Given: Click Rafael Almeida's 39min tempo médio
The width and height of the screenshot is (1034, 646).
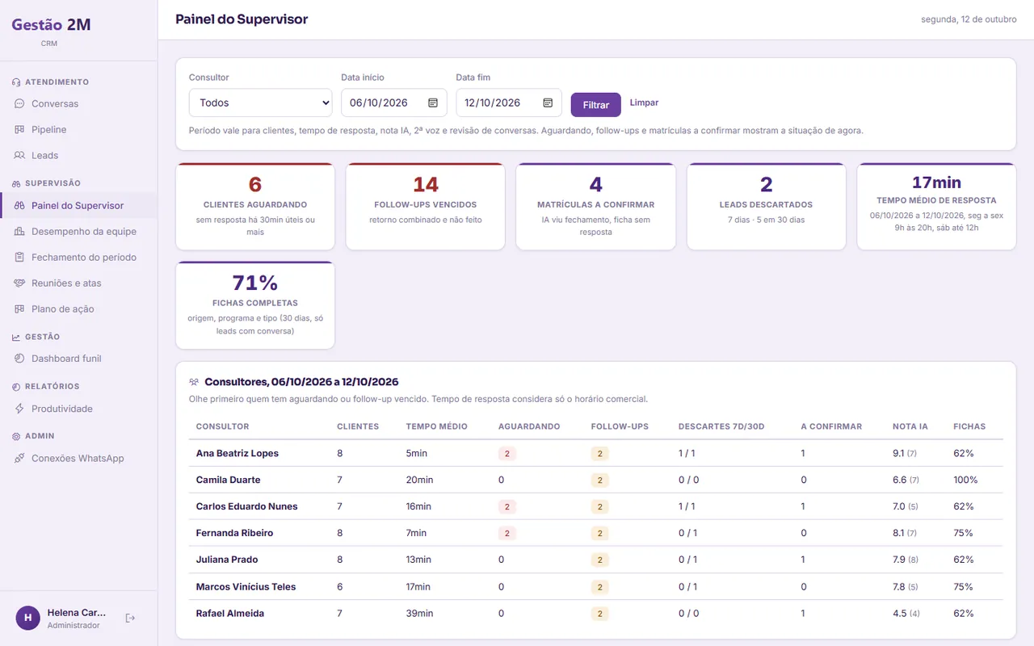Looking at the screenshot, I should (x=420, y=614).
